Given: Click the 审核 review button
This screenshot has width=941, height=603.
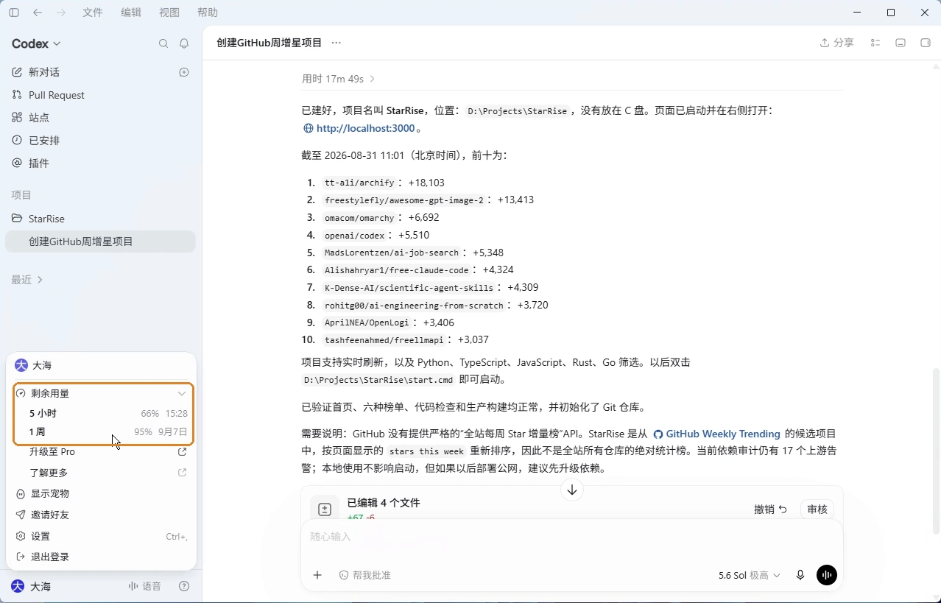Looking at the screenshot, I should pyautogui.click(x=817, y=509).
